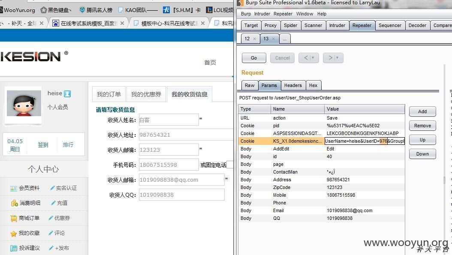Show the Raw request view
The image size is (452, 255).
click(250, 85)
